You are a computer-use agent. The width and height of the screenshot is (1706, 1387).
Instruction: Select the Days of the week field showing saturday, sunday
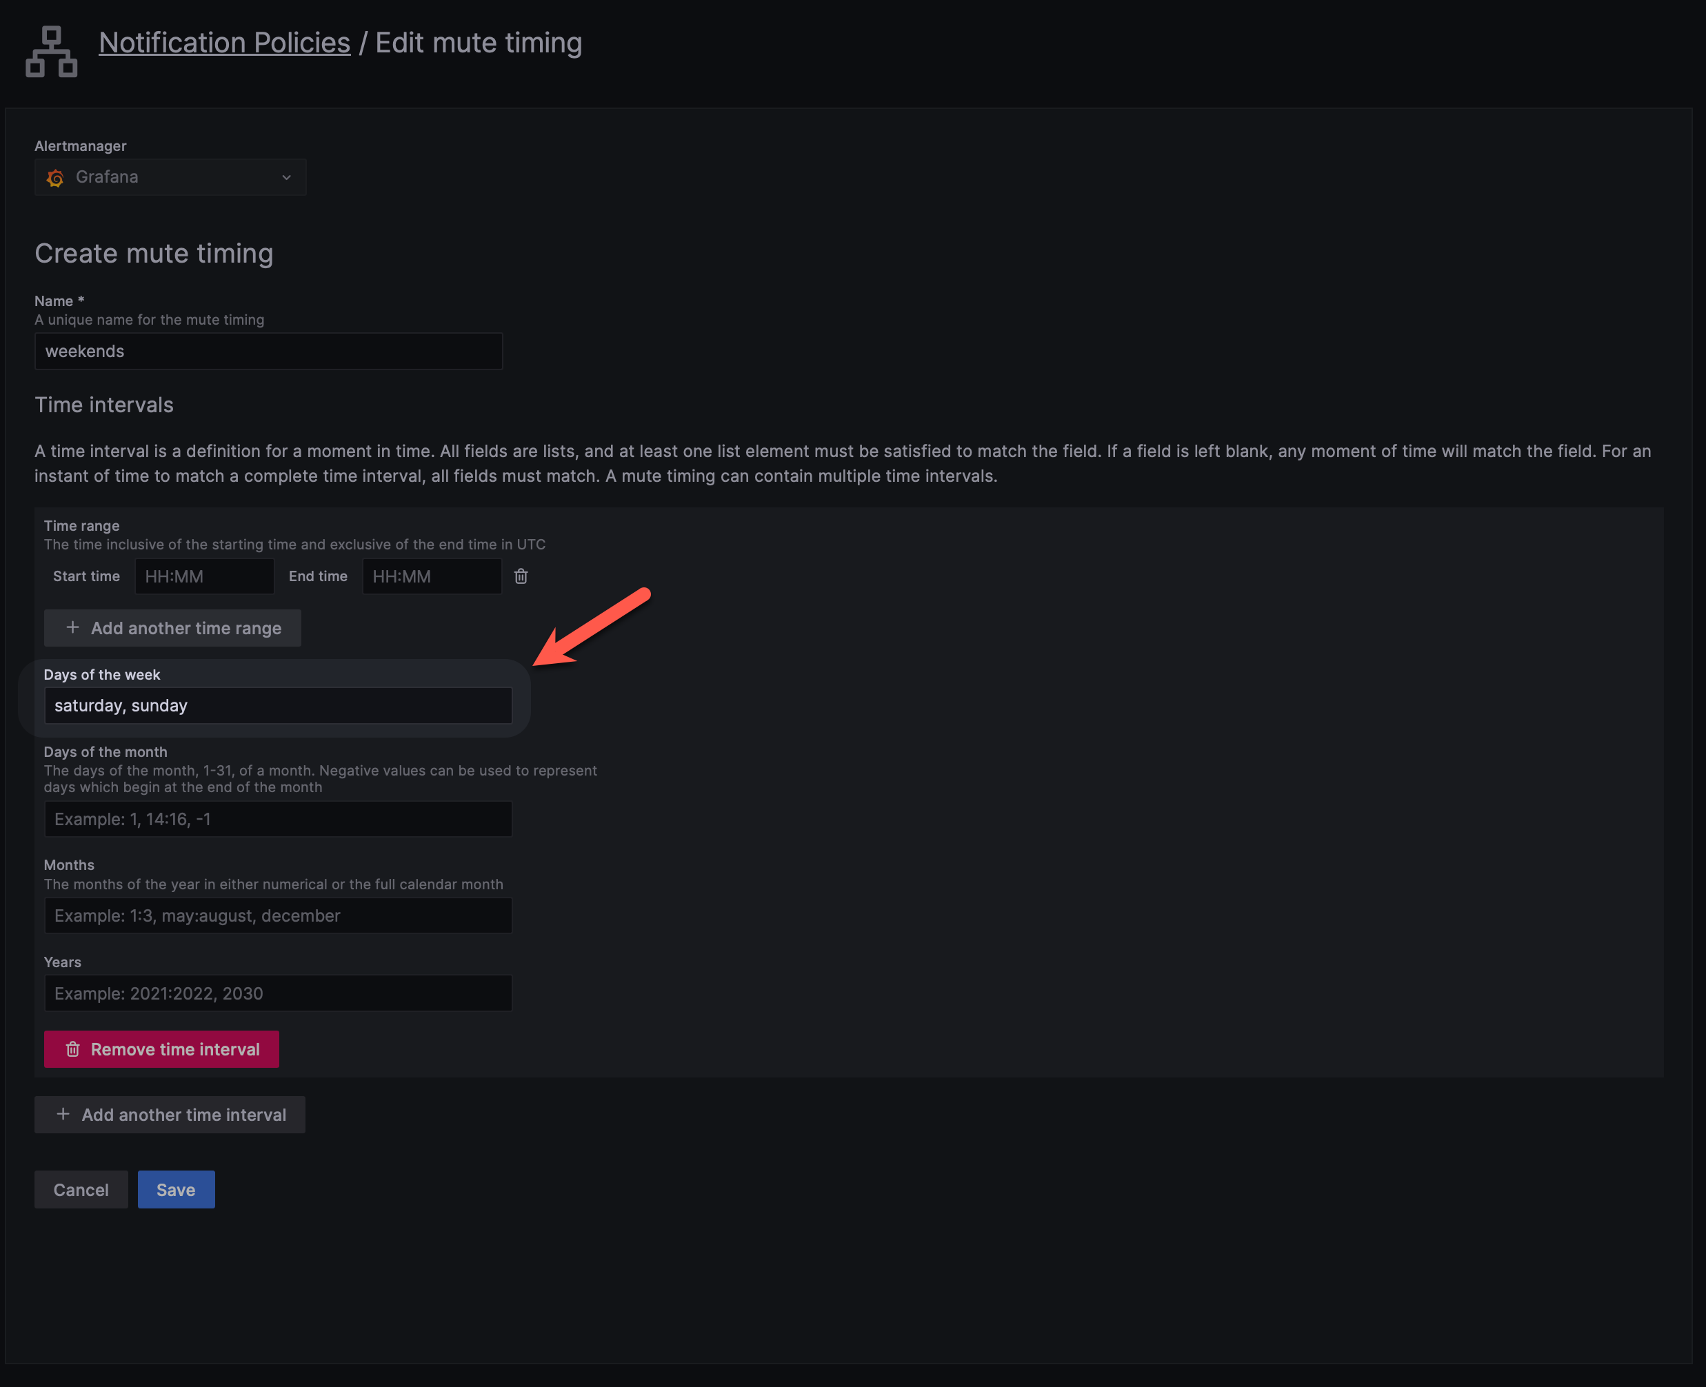[x=277, y=705]
